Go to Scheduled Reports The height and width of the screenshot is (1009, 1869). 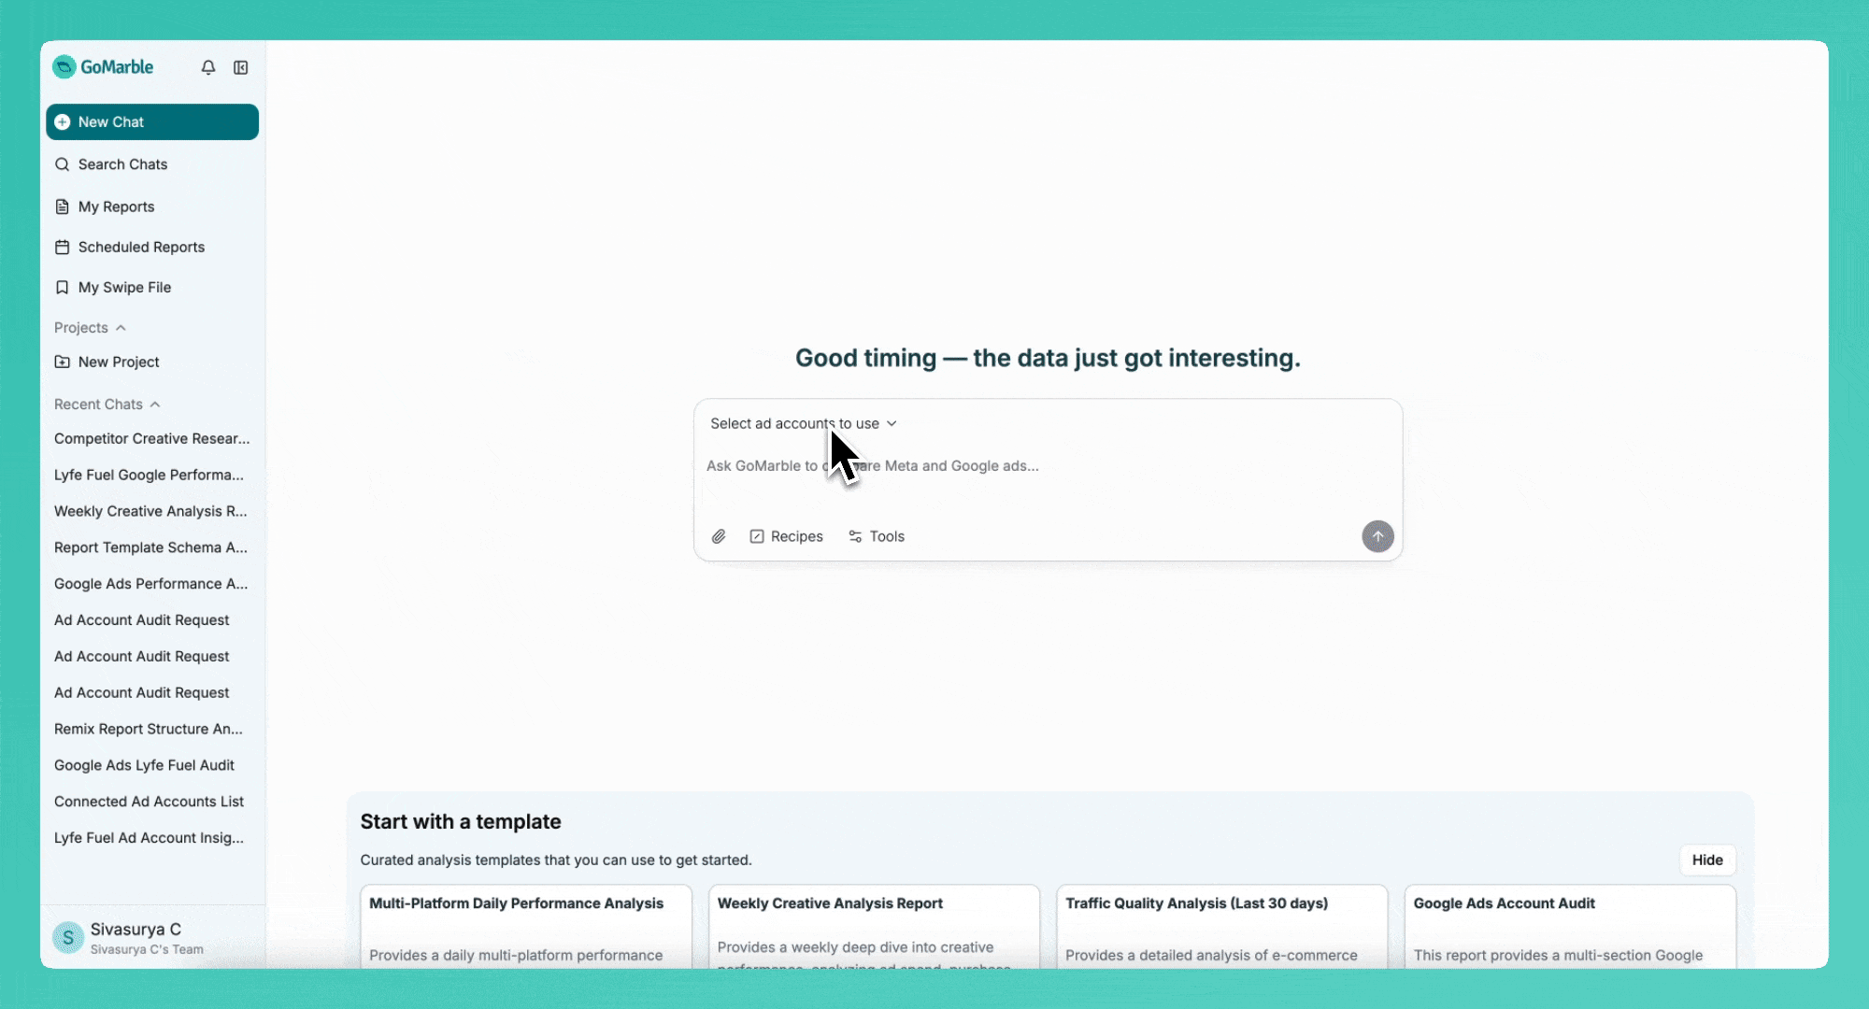(141, 247)
